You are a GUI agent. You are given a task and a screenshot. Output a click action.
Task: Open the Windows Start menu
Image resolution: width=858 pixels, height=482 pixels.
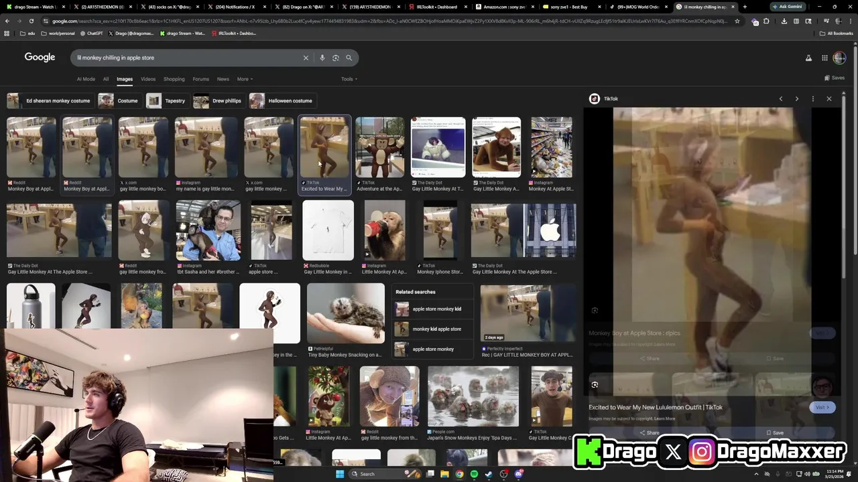(339, 474)
